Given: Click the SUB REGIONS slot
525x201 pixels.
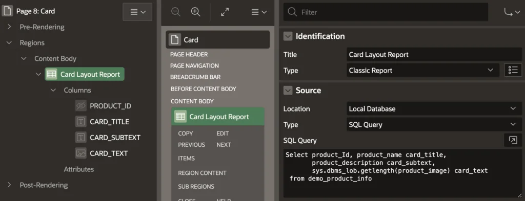Looking at the screenshot, I should click(196, 187).
